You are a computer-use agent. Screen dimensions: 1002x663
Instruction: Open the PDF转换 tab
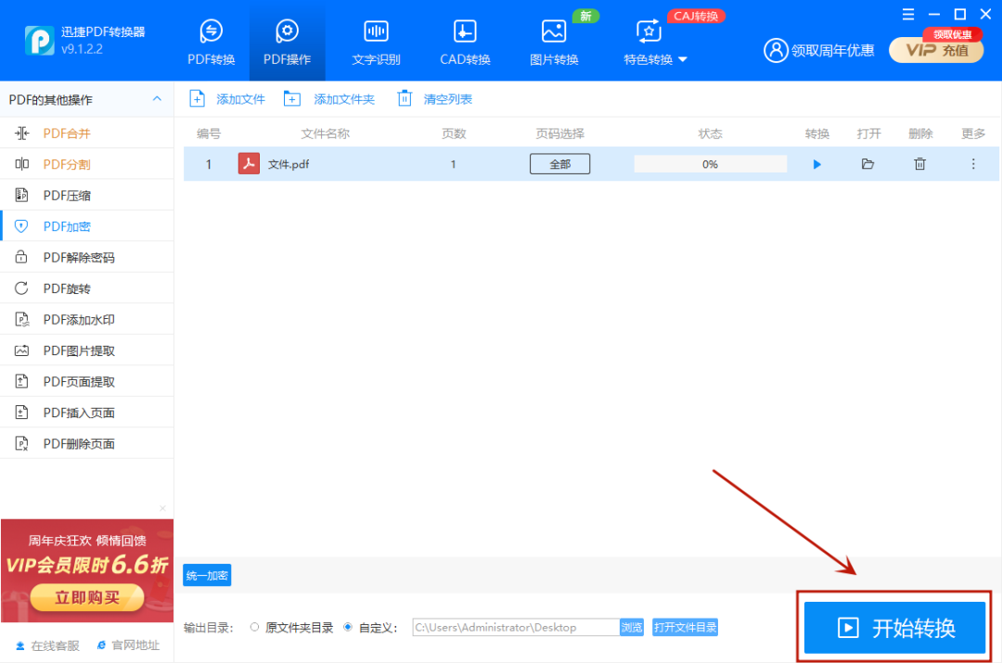pyautogui.click(x=211, y=42)
